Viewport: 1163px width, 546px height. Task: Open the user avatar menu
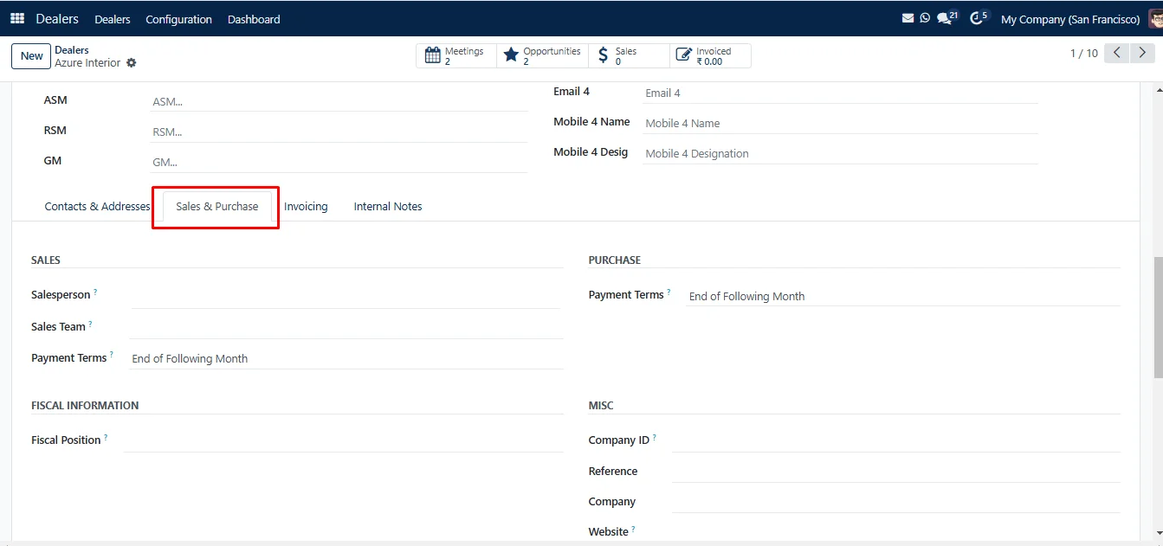tap(1155, 18)
